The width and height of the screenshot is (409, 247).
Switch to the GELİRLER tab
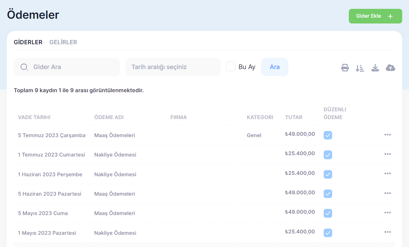(x=63, y=42)
